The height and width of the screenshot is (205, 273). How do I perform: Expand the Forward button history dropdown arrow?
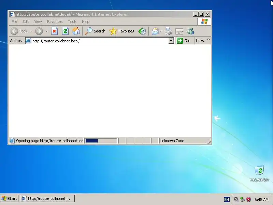click(x=46, y=31)
